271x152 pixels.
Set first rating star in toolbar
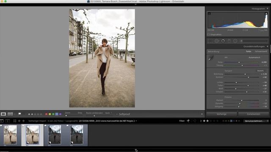[x=29, y=114]
